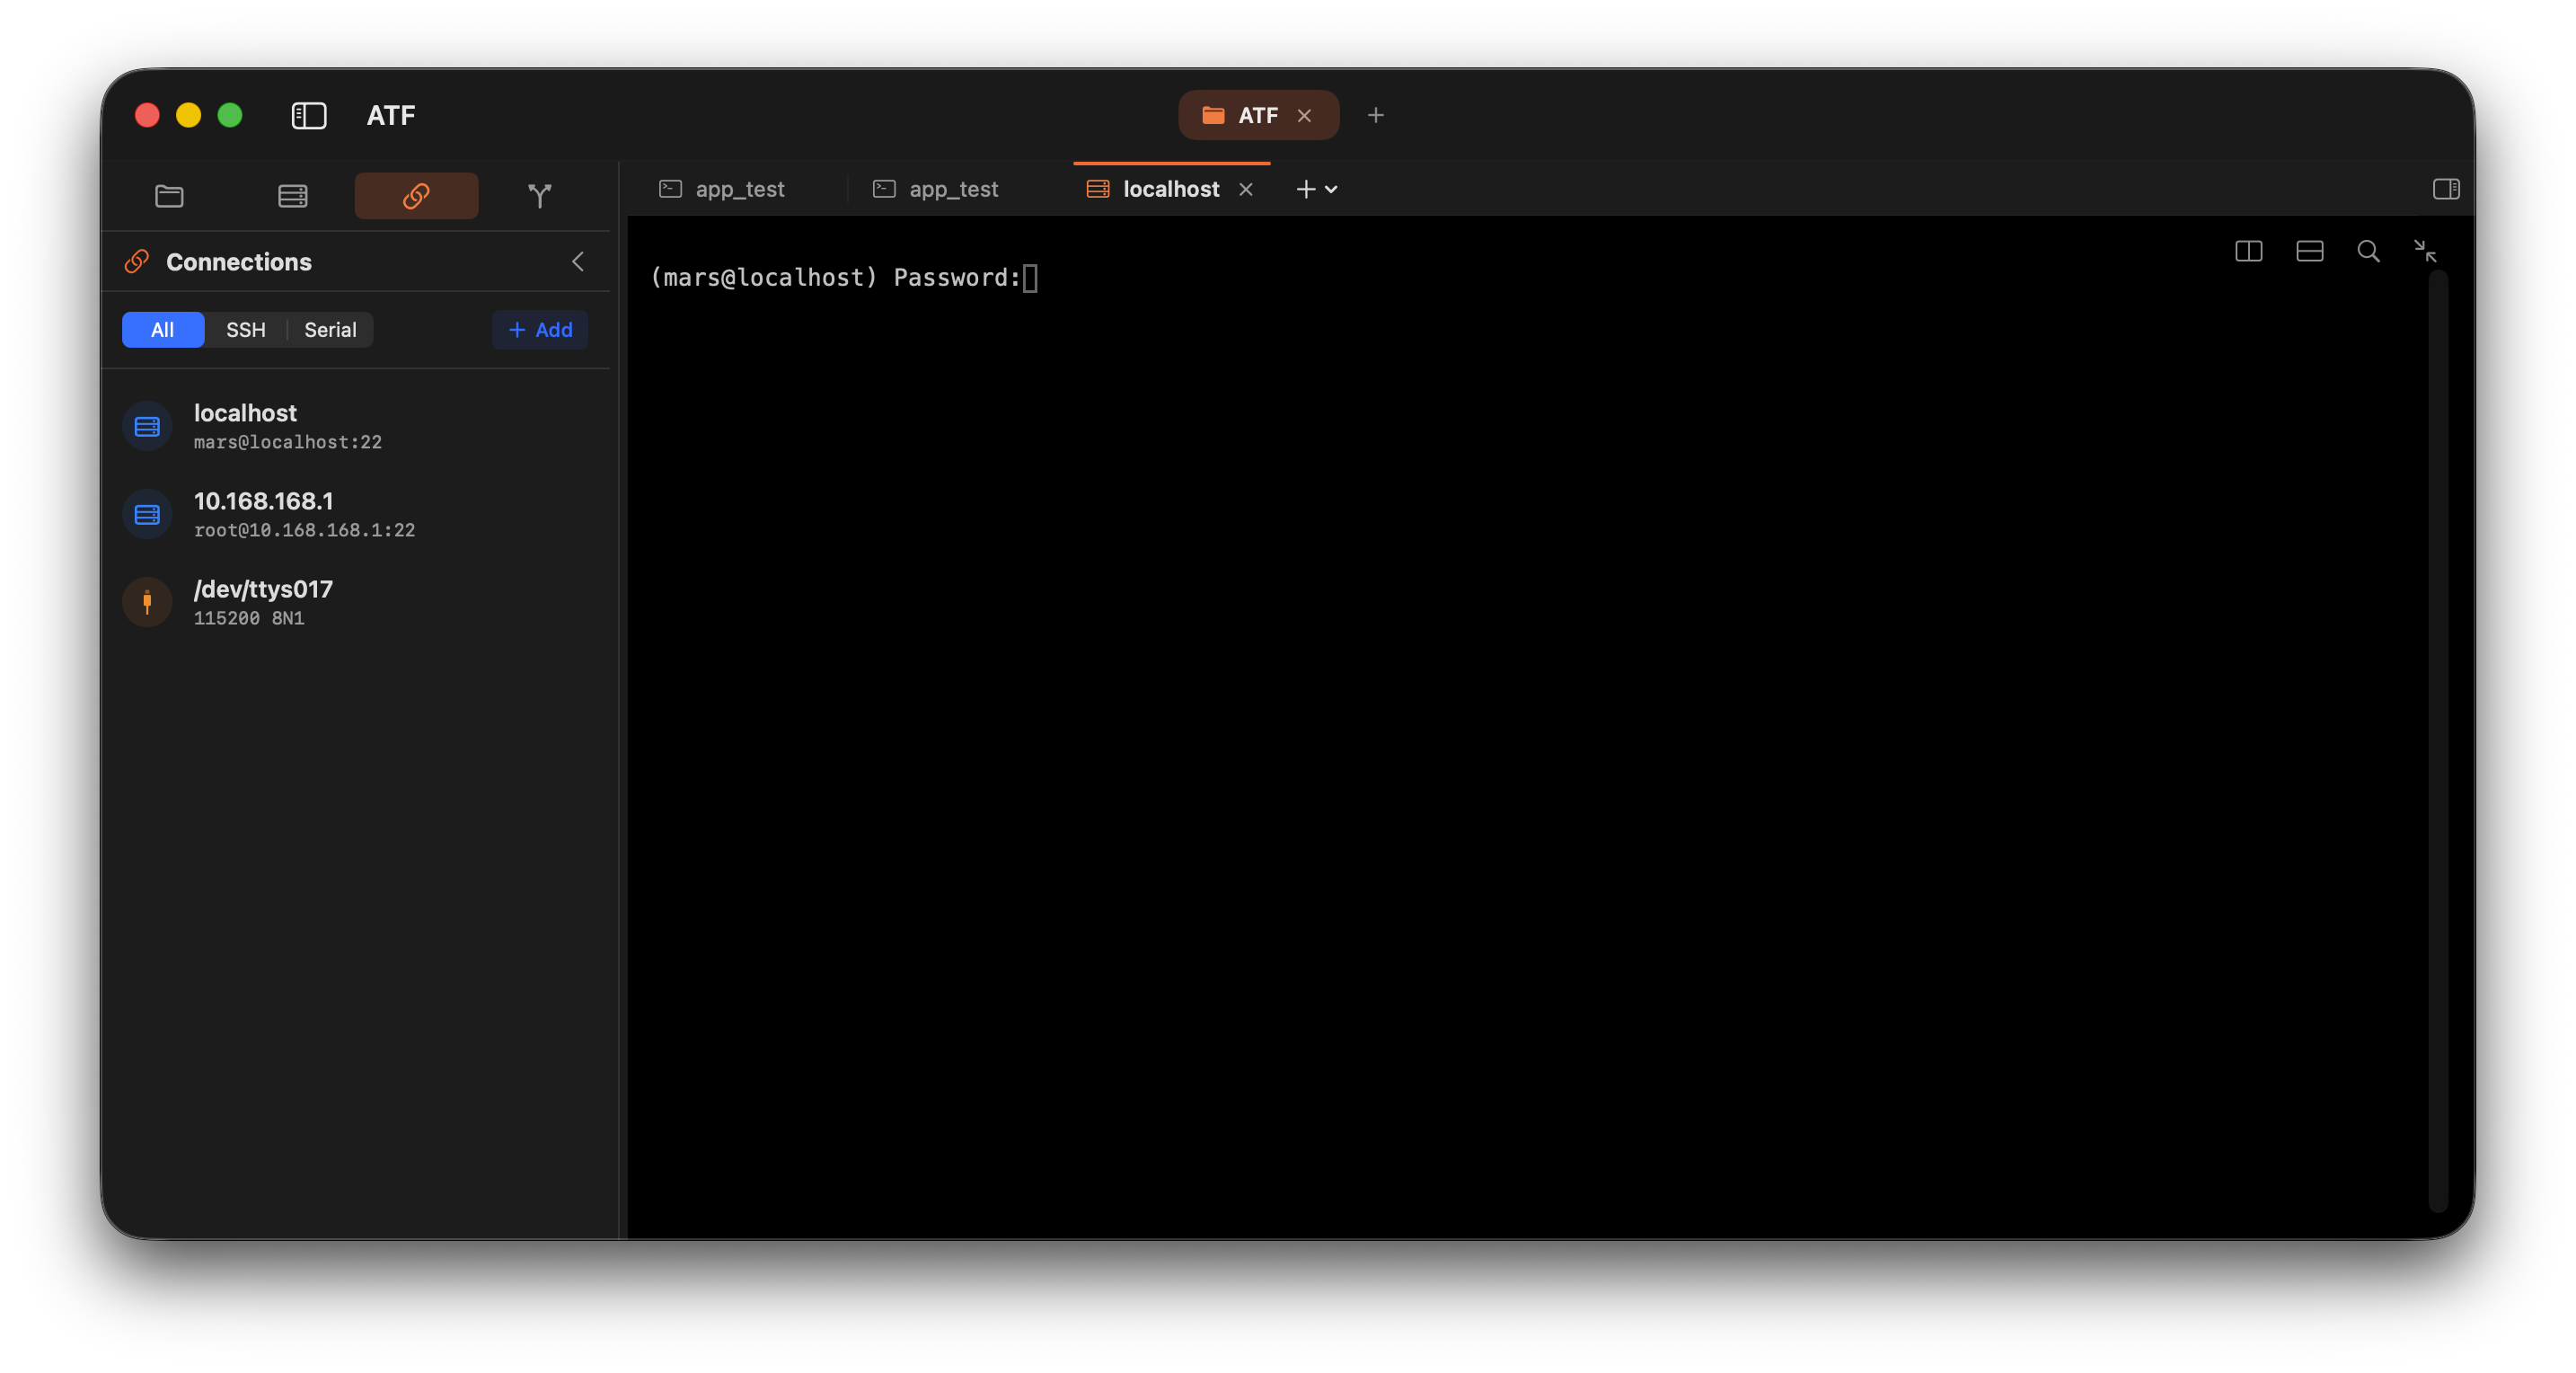Click the Connections heading label
The width and height of the screenshot is (2576, 1373).
click(x=239, y=262)
